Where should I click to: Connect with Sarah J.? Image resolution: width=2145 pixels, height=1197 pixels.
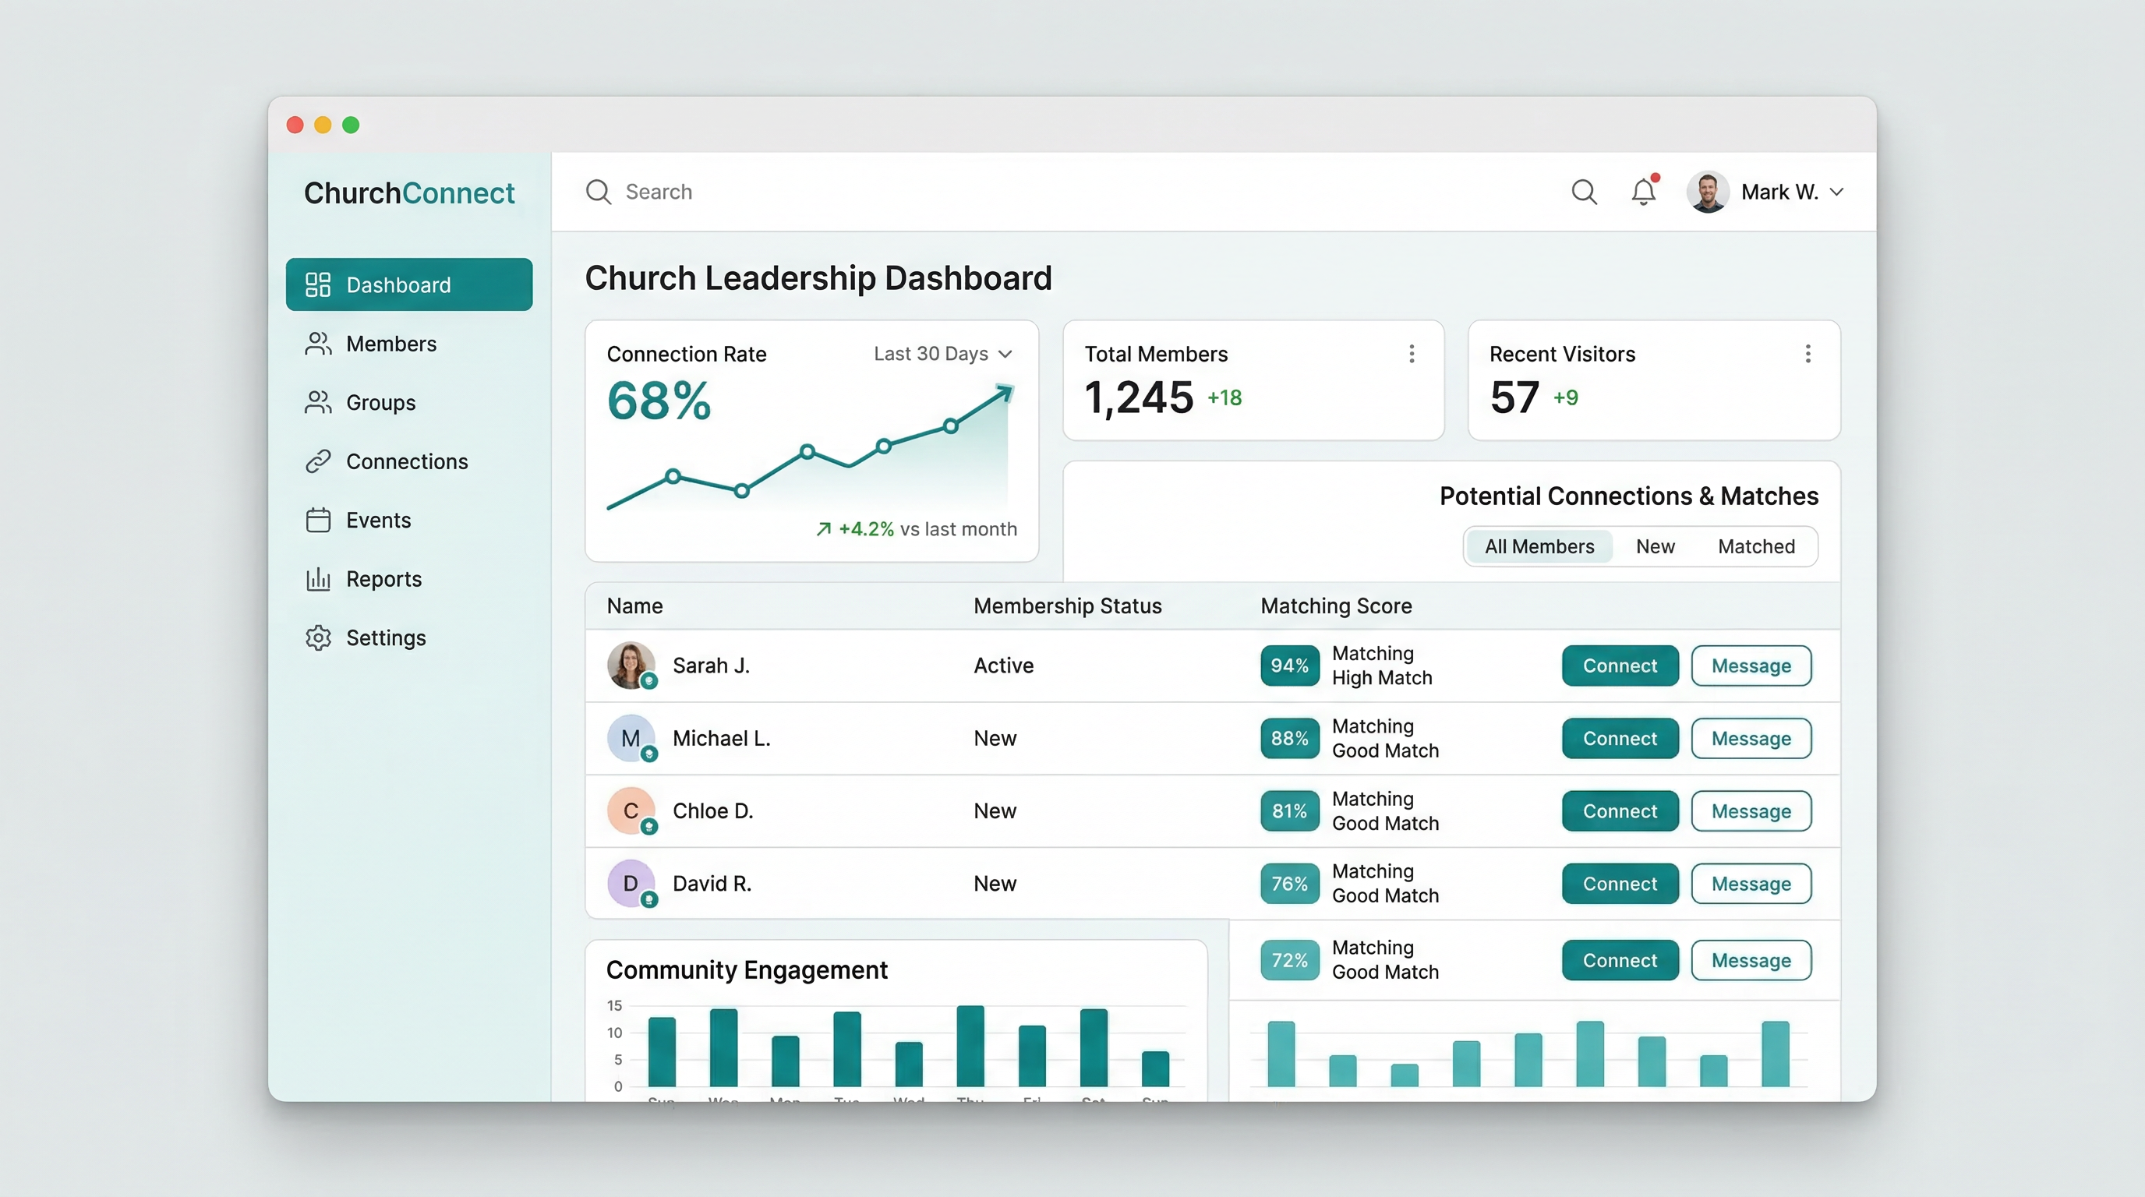(1619, 665)
